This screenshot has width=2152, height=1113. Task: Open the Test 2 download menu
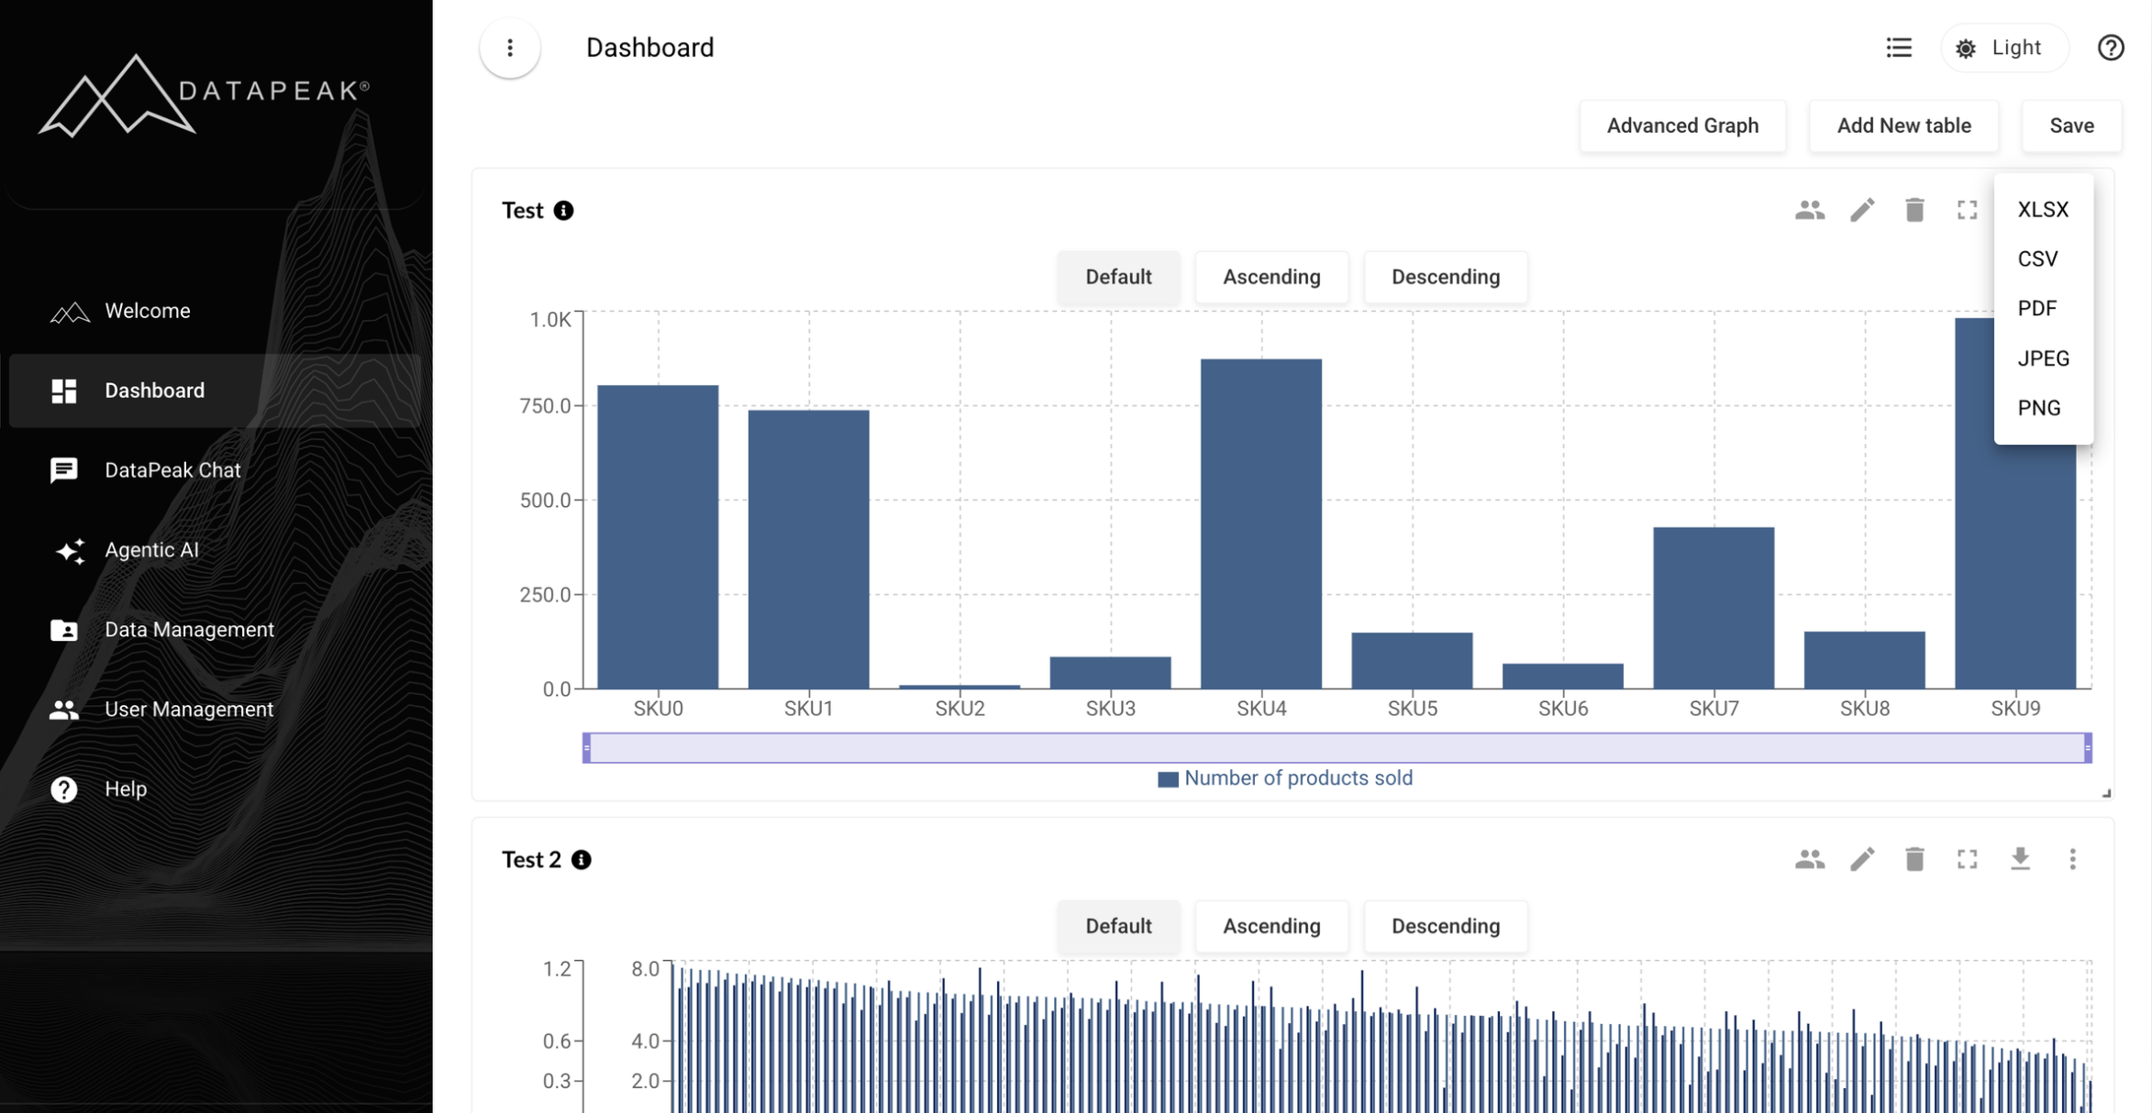point(2020,859)
